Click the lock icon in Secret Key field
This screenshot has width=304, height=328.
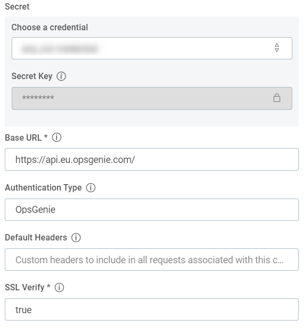pyautogui.click(x=276, y=98)
